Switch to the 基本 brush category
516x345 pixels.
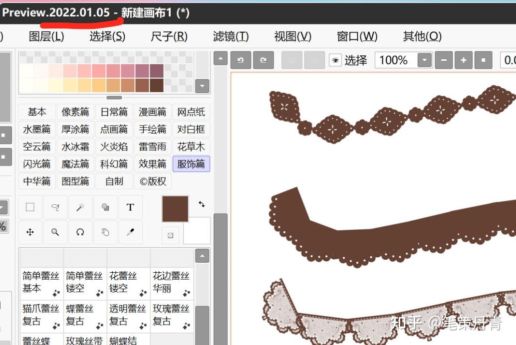tap(37, 112)
